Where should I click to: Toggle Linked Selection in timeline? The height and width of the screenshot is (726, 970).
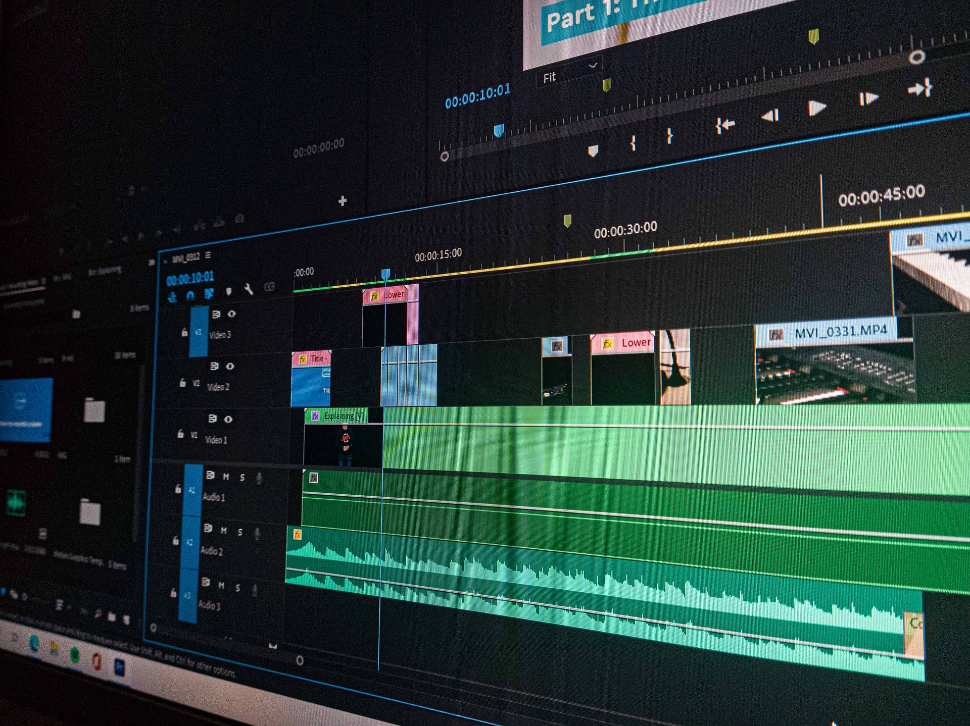pos(209,294)
